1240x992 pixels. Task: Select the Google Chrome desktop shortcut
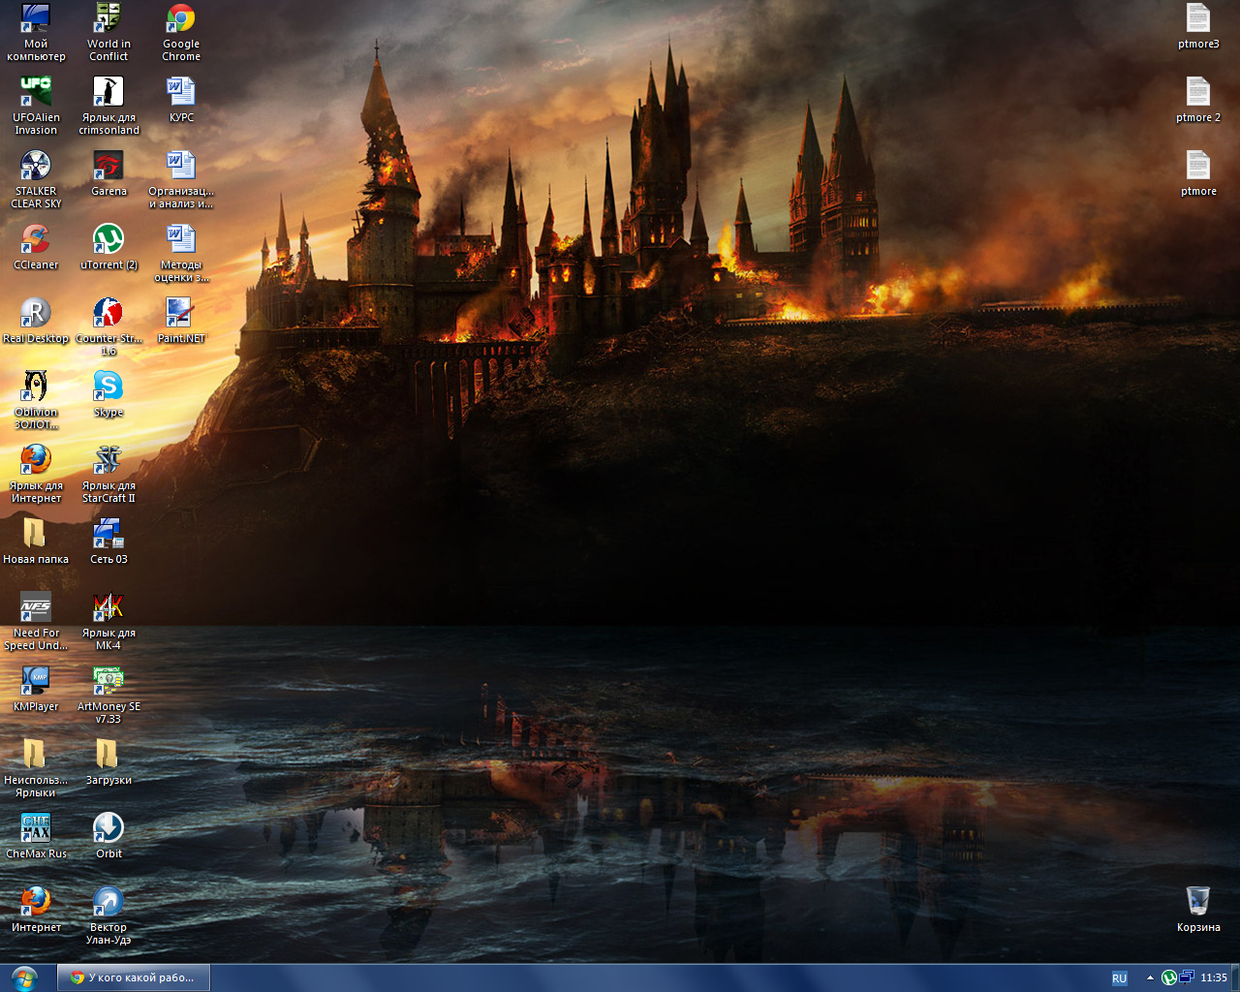(x=180, y=21)
